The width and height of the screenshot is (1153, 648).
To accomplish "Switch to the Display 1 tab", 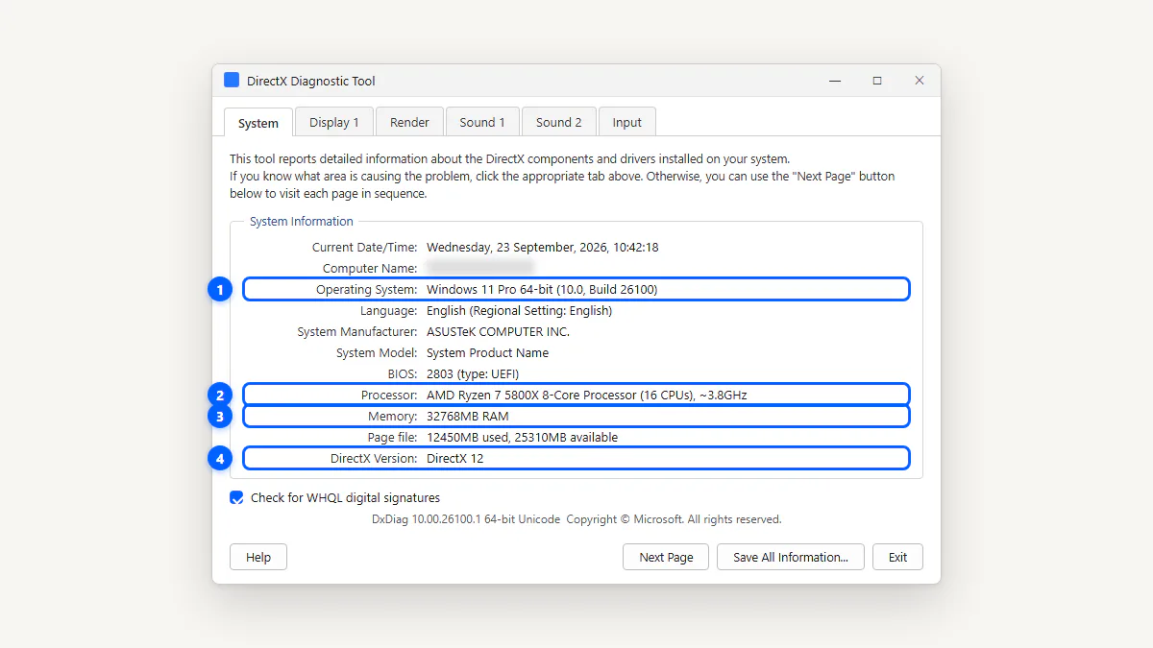I will tap(334, 122).
